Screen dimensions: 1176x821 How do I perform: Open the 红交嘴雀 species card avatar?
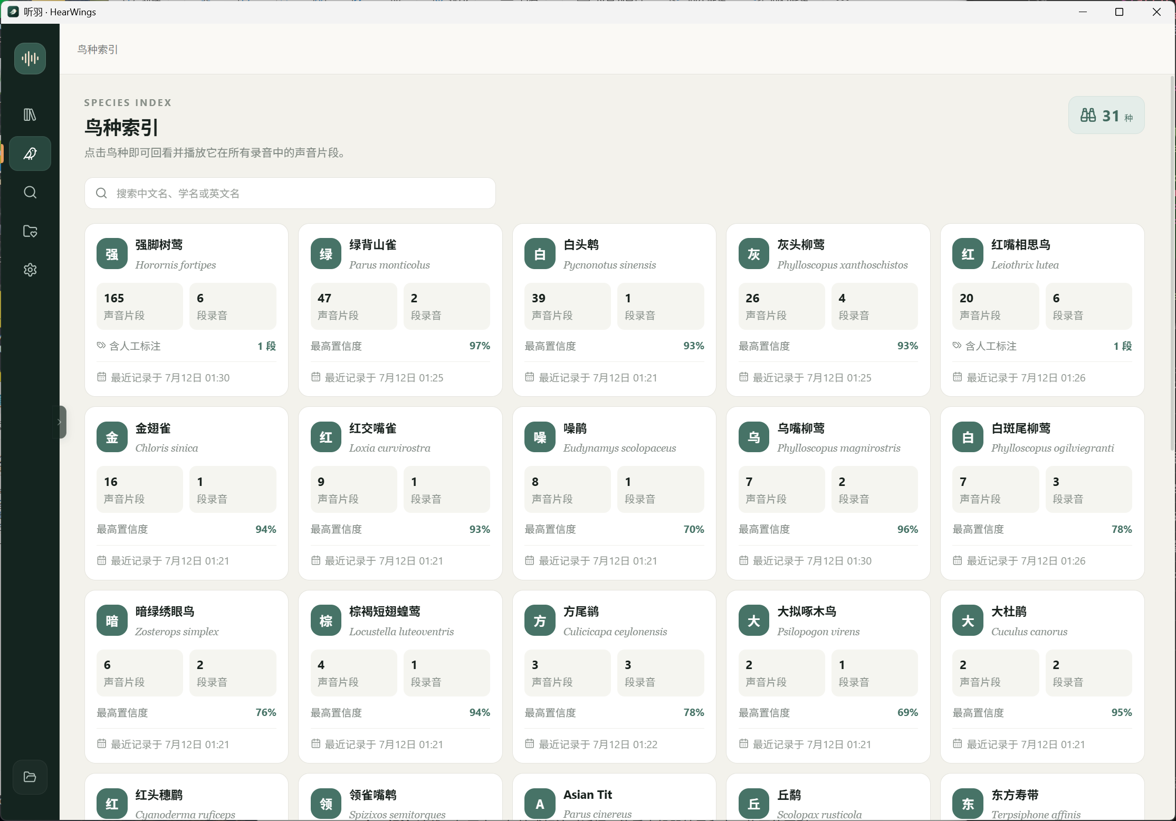[326, 437]
